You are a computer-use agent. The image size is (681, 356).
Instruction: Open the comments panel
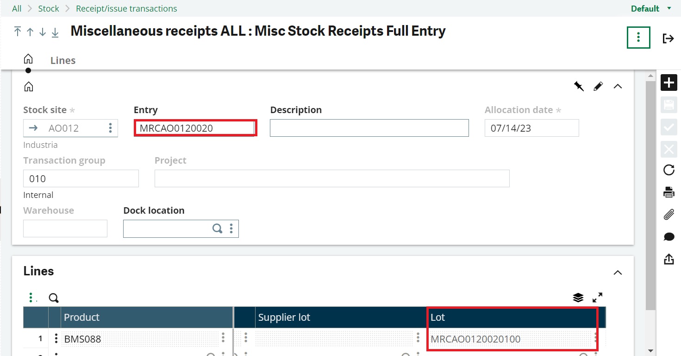[x=669, y=236]
